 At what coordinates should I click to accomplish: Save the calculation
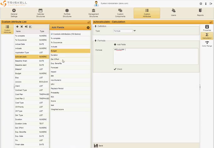point(98,145)
